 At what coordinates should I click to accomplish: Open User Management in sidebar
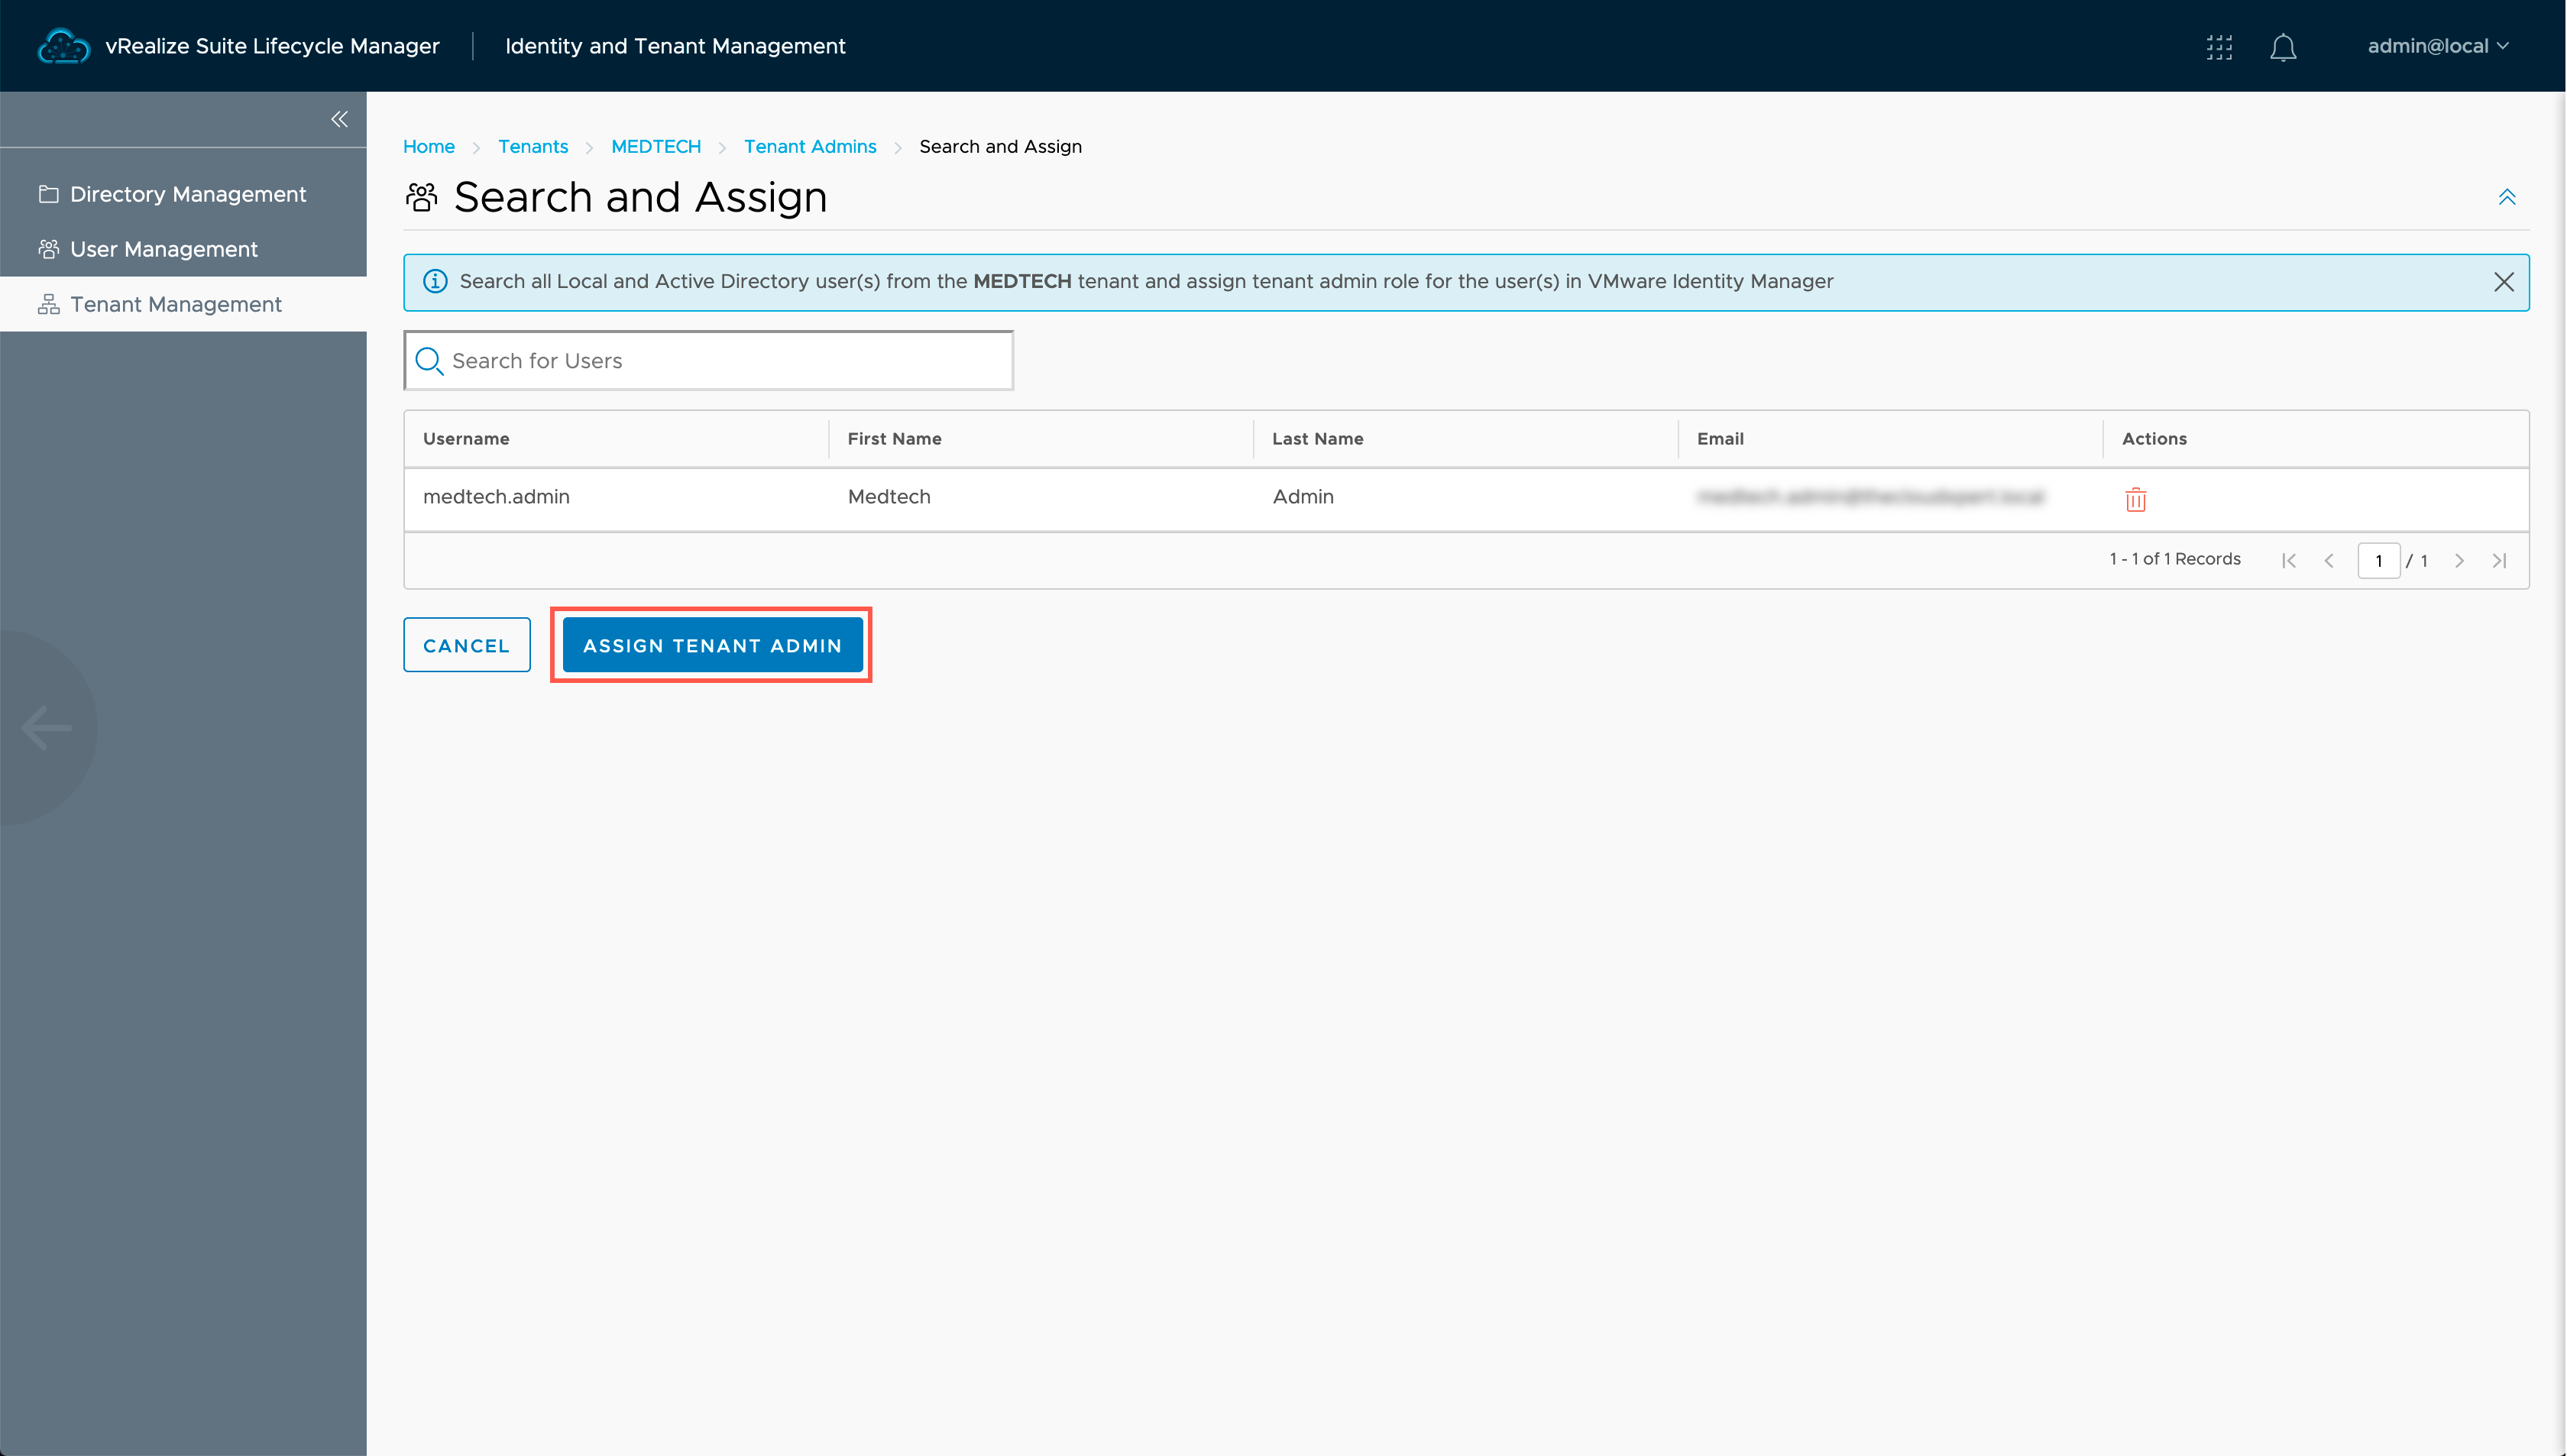pyautogui.click(x=163, y=249)
